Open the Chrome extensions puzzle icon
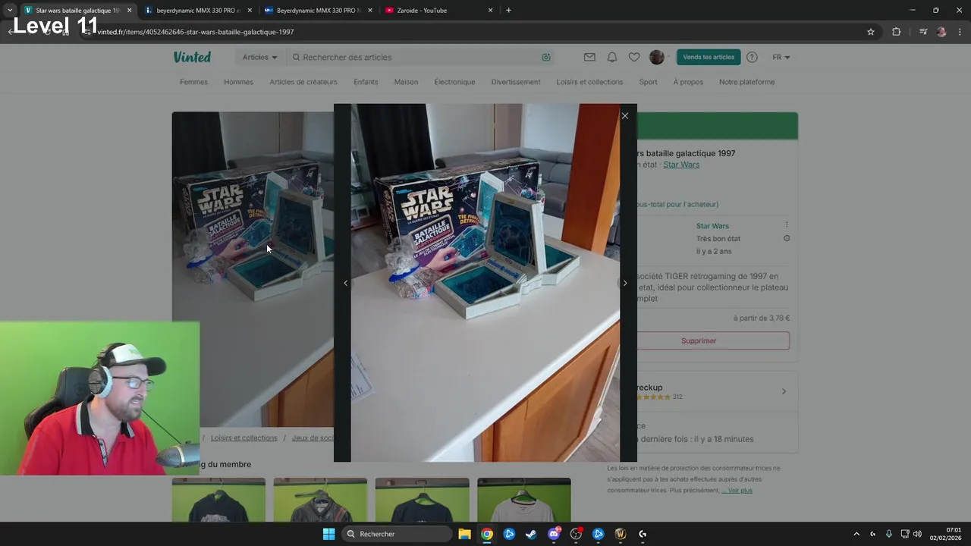971x546 pixels. [x=896, y=32]
